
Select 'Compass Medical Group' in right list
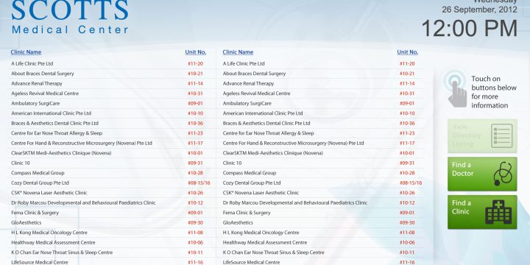click(x=250, y=173)
